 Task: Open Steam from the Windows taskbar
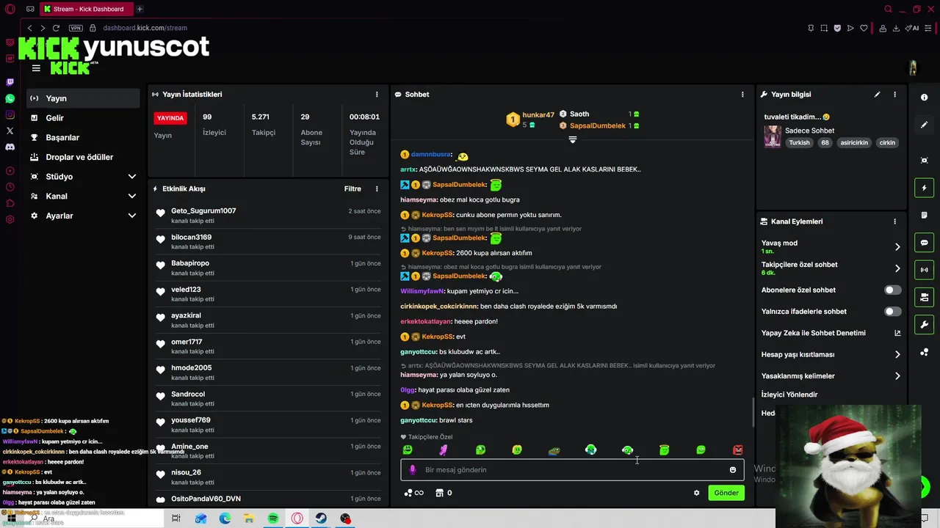(x=321, y=518)
